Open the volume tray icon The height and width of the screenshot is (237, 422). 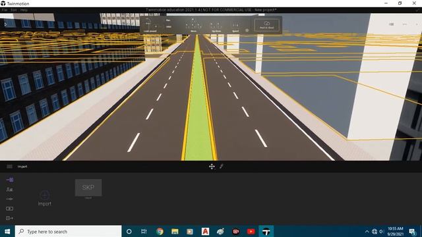click(x=381, y=231)
